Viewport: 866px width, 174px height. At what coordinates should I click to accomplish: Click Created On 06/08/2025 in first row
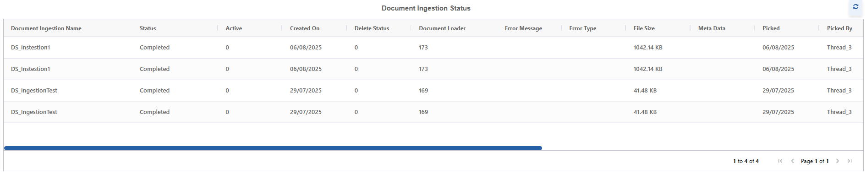[x=306, y=48]
